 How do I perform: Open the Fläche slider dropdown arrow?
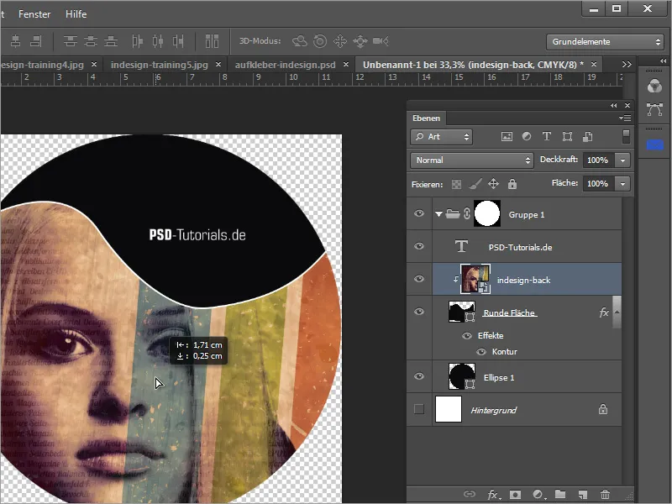coord(622,184)
